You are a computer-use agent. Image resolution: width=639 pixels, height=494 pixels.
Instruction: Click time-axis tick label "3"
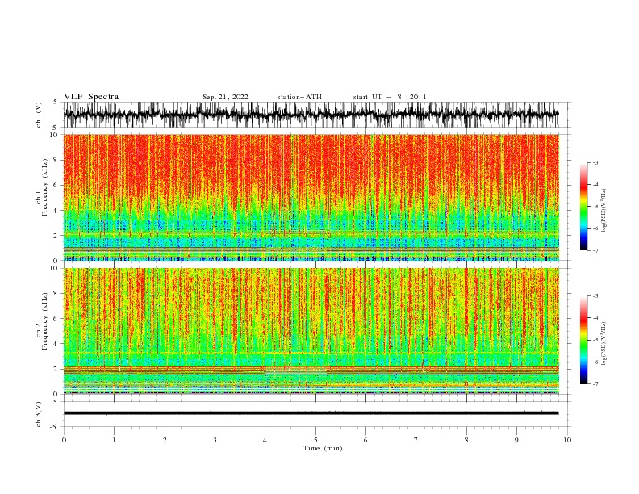coord(215,440)
